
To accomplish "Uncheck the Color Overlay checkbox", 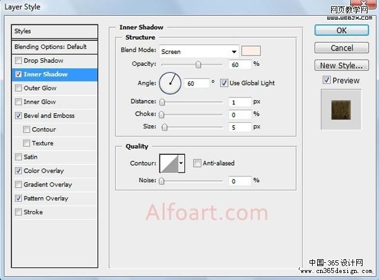I will (18, 171).
